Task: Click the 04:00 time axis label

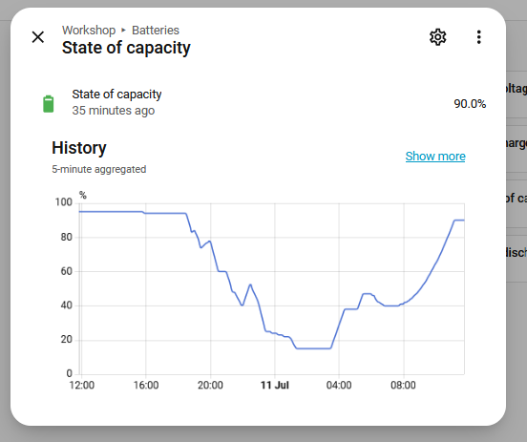Action: coord(339,385)
